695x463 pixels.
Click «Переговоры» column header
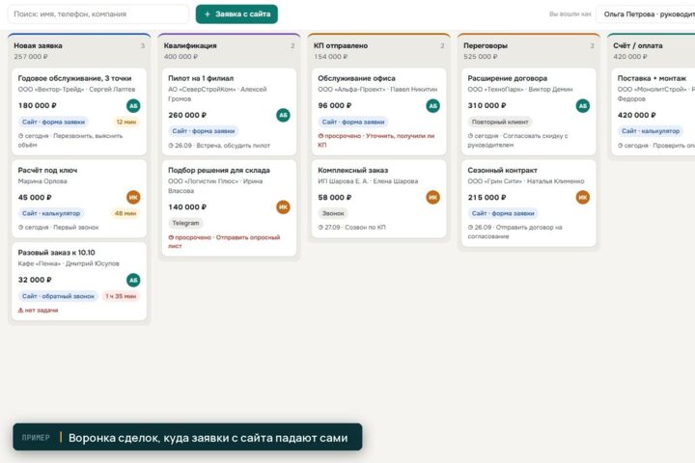(x=486, y=45)
